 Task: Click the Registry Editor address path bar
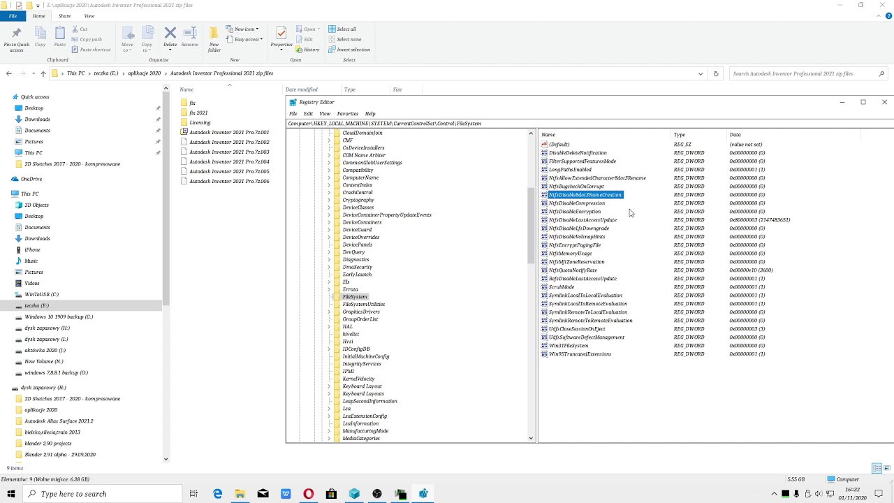pyautogui.click(x=590, y=124)
